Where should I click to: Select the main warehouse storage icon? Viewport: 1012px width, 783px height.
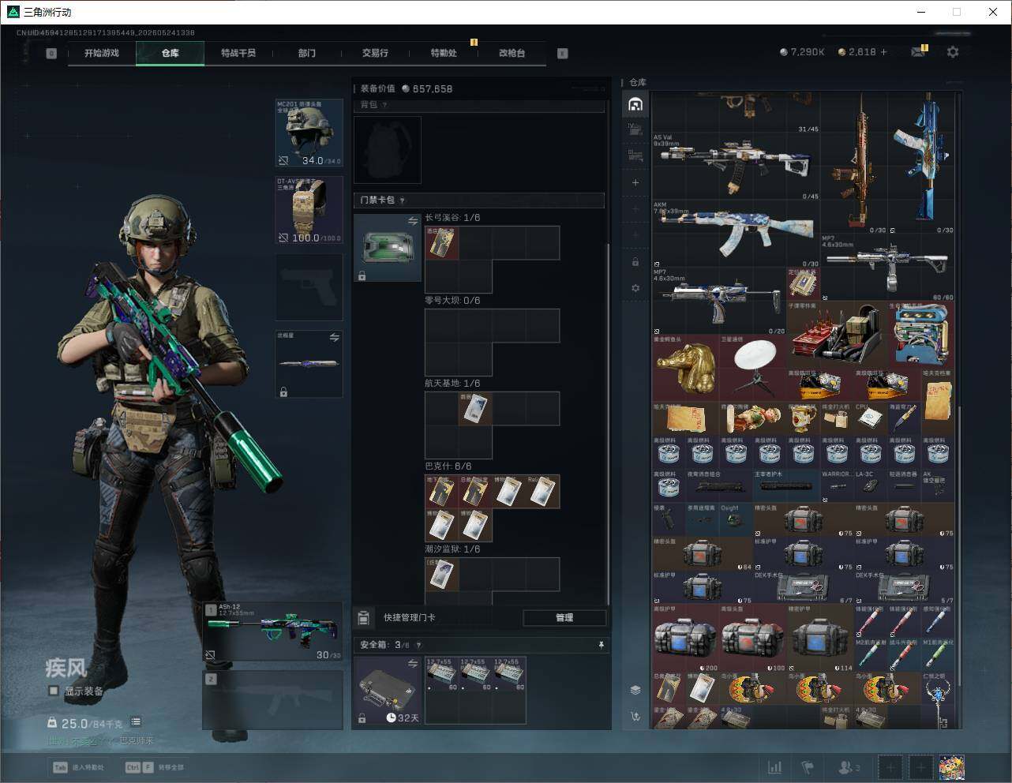tap(635, 104)
